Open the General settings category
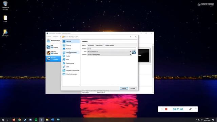Image resolution: width=217 pixels, height=122 pixels. point(71,41)
